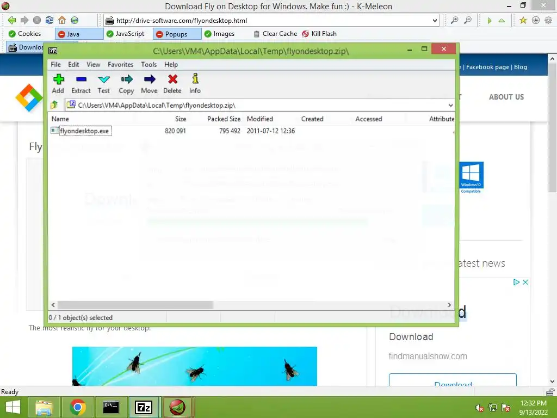Go to the K-Meleon home page
Image resolution: width=557 pixels, height=418 pixels.
pyautogui.click(x=62, y=20)
